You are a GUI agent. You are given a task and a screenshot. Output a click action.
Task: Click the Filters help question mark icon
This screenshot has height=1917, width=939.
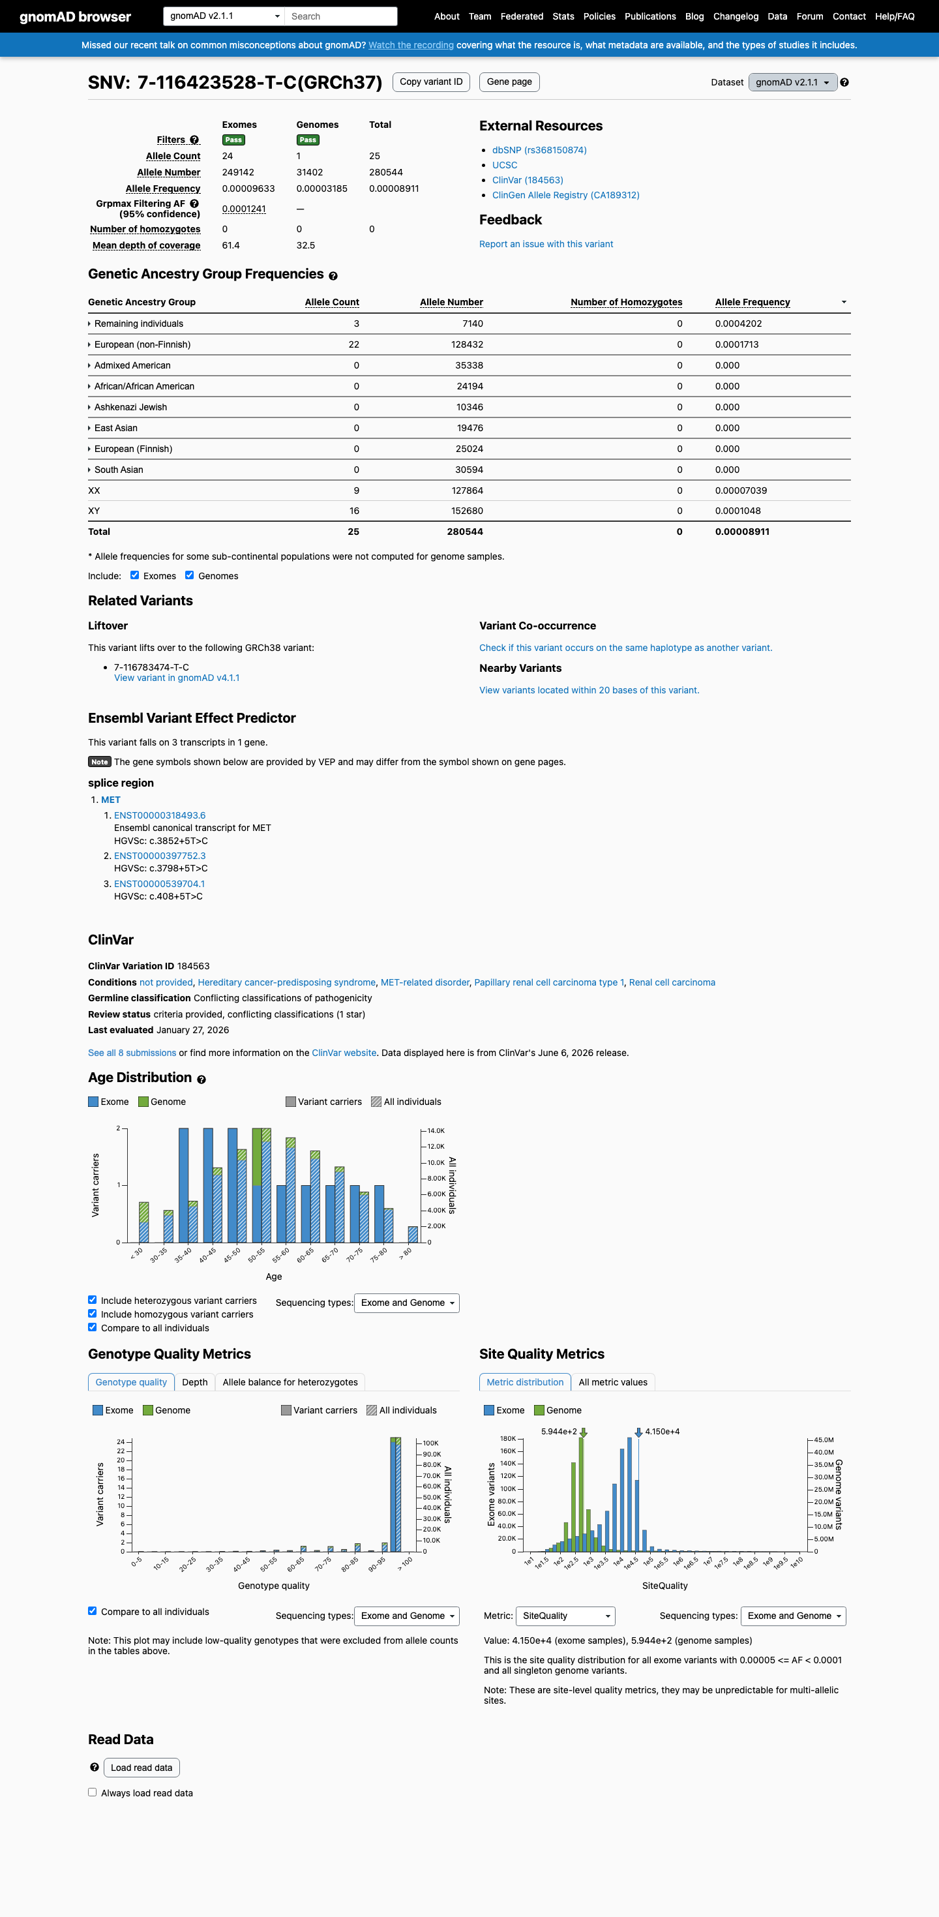coord(194,140)
